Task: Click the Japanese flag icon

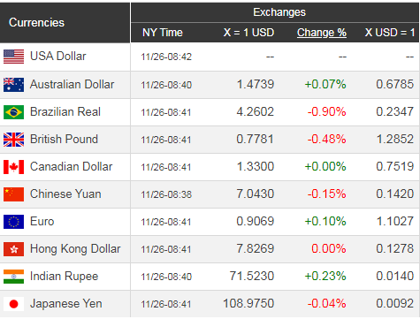Action: [x=13, y=304]
